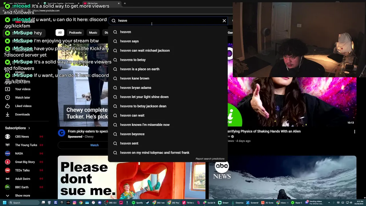Open Great Big Story channel avatar
The height and width of the screenshot is (206, 366).
tap(8, 162)
